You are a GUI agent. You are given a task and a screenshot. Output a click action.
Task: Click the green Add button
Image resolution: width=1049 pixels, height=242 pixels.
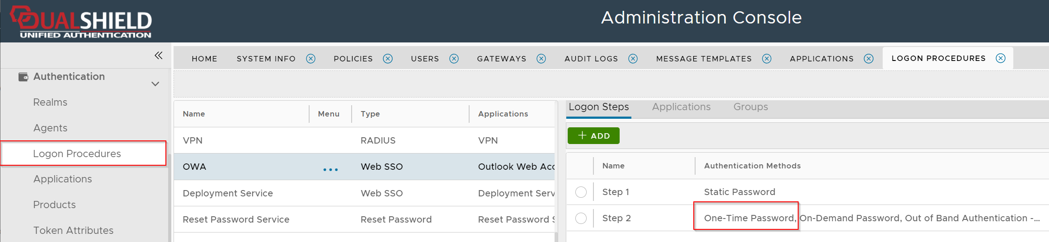click(593, 135)
